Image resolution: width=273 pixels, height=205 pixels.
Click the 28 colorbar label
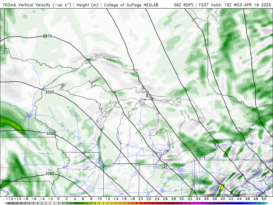(x=174, y=199)
